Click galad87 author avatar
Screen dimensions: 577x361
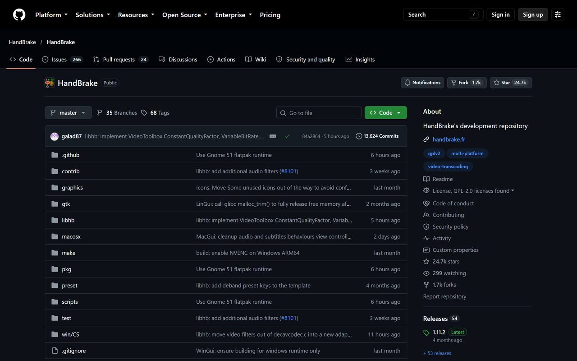(55, 136)
